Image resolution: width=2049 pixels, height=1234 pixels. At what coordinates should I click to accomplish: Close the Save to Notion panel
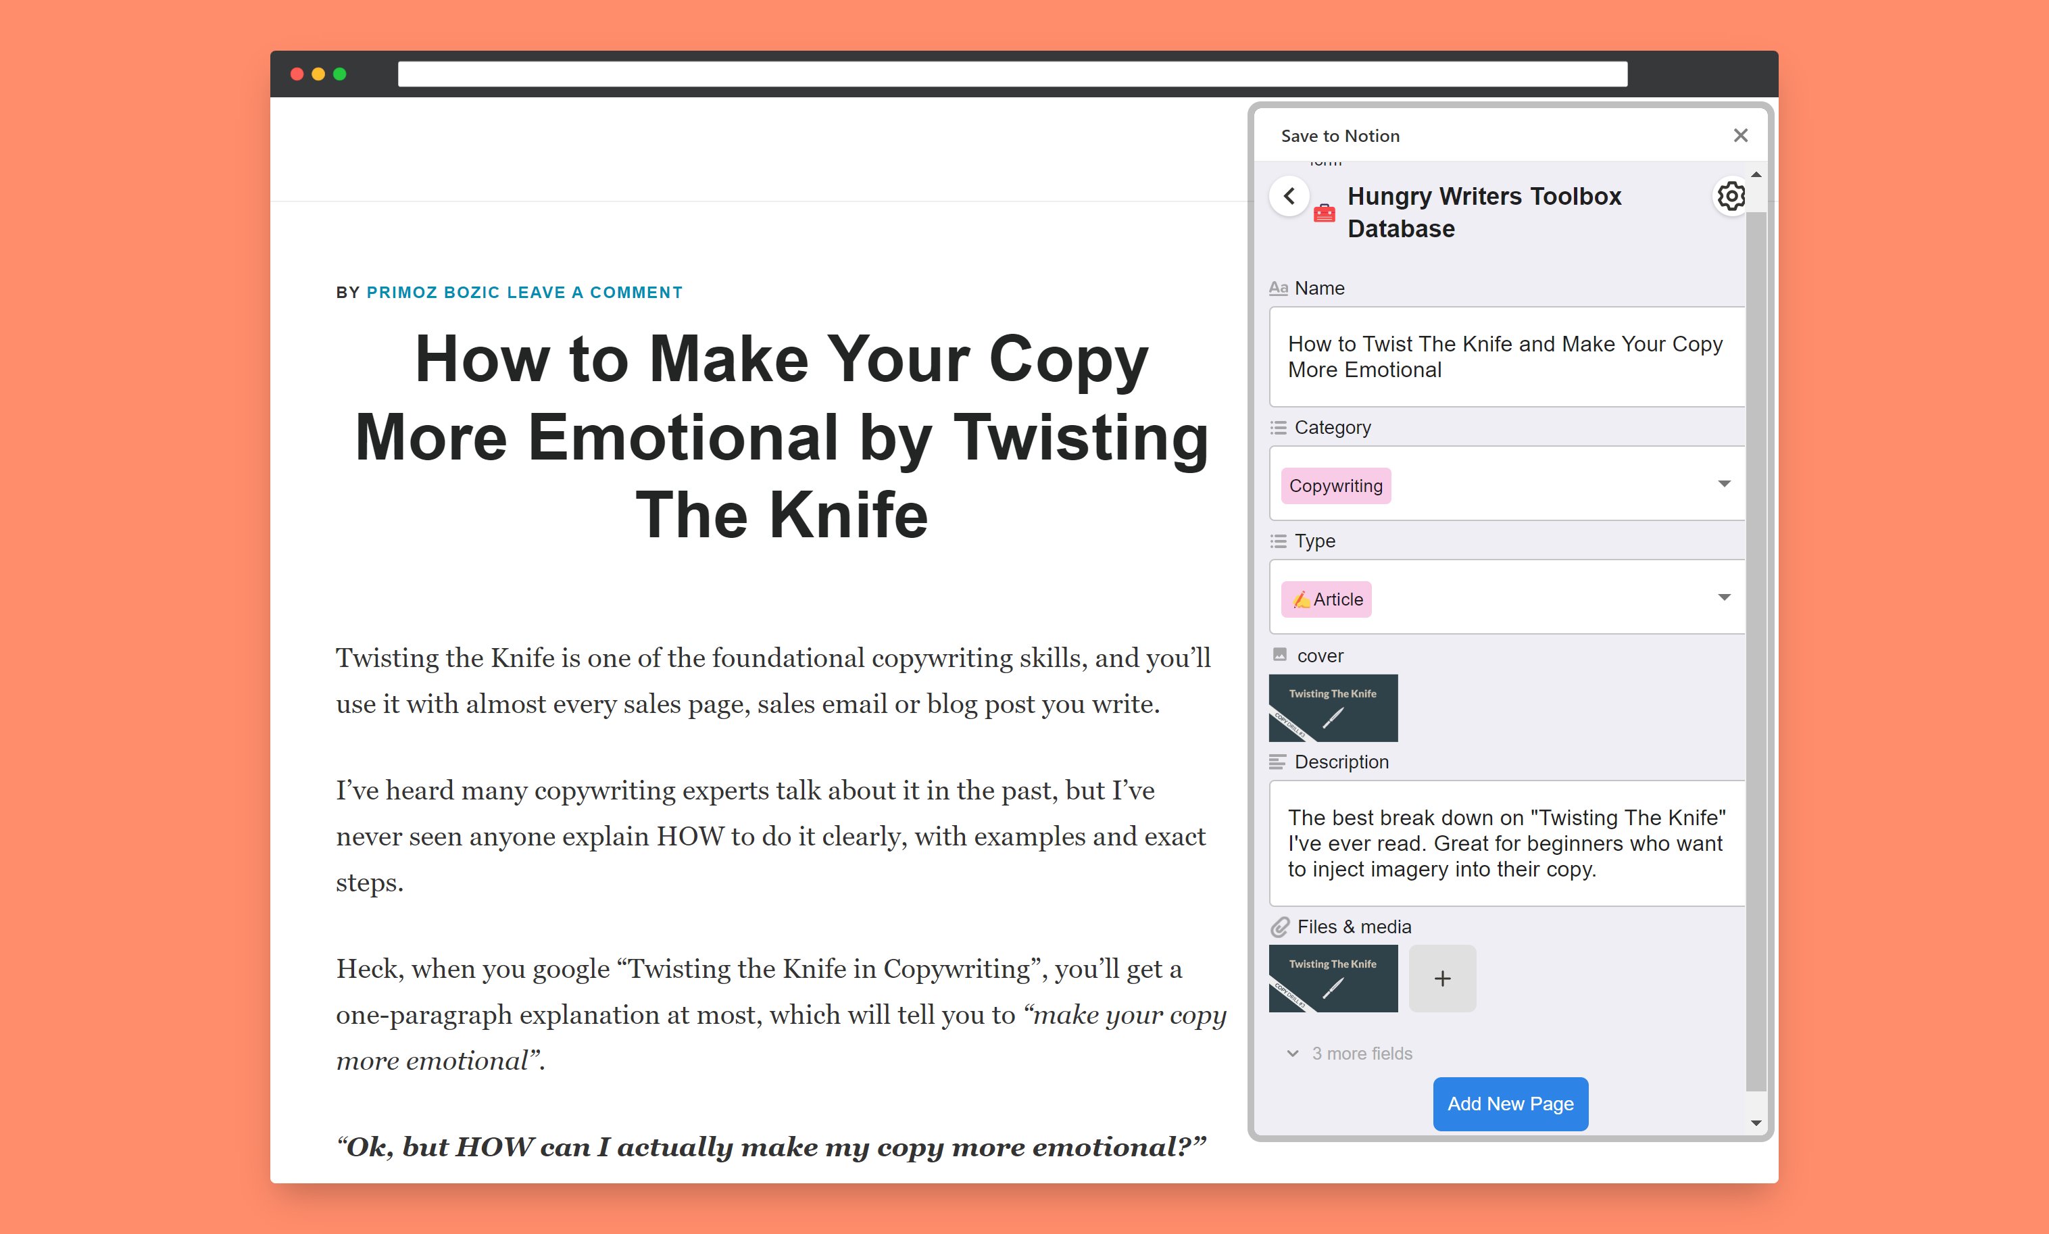(1739, 134)
